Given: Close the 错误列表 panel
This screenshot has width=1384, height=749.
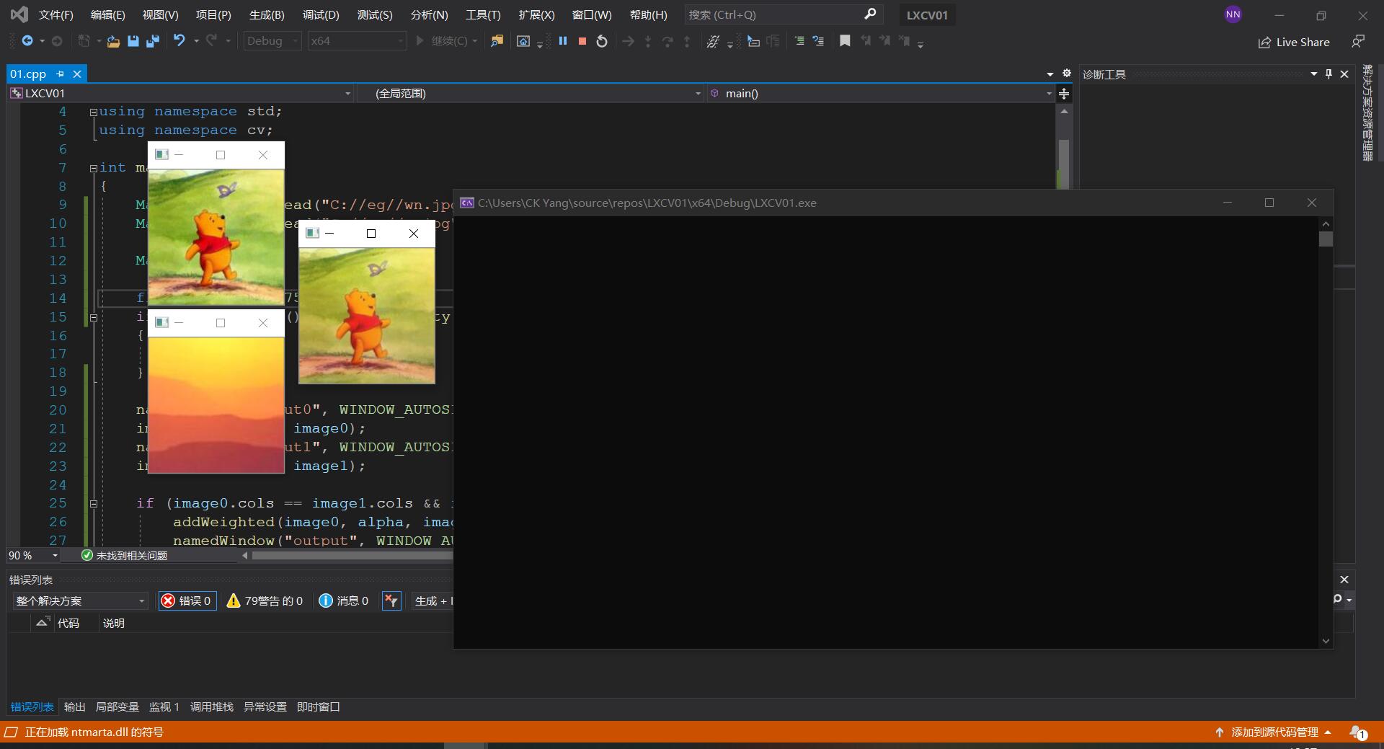Looking at the screenshot, I should click(1344, 580).
